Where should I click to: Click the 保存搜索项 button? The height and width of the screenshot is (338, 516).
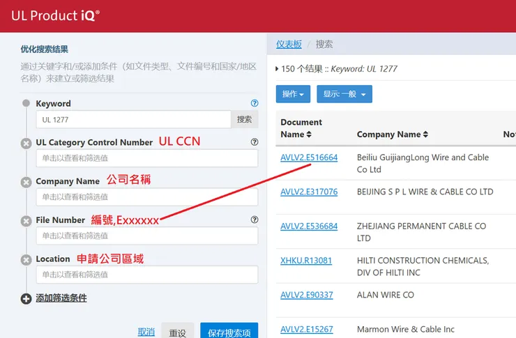229,332
